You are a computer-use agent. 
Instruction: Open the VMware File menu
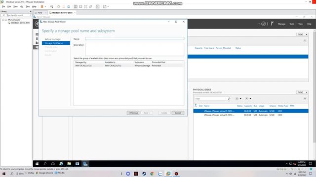point(3,6)
